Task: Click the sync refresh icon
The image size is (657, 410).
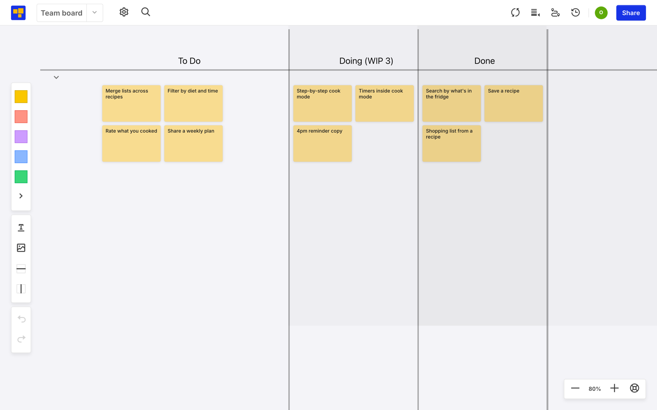Action: (x=515, y=13)
